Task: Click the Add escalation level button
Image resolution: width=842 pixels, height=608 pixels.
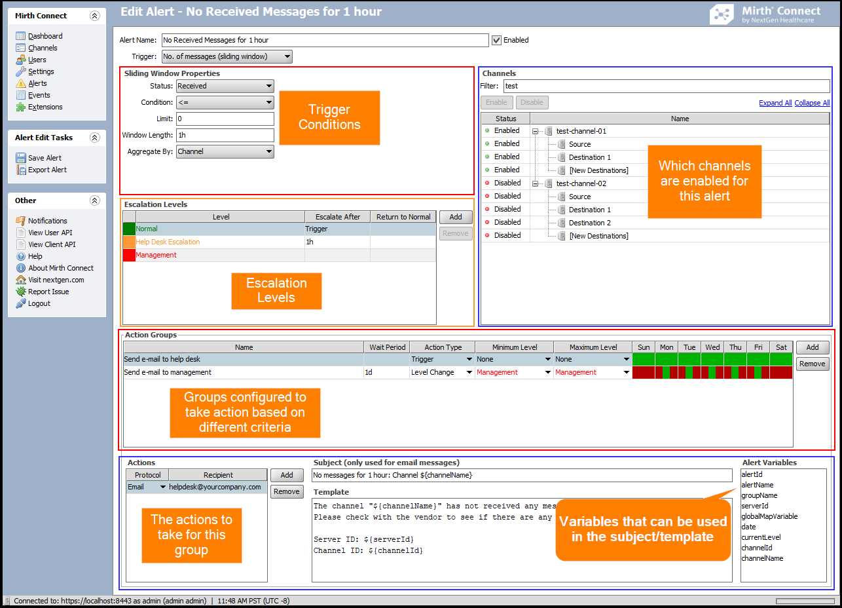Action: (x=456, y=217)
